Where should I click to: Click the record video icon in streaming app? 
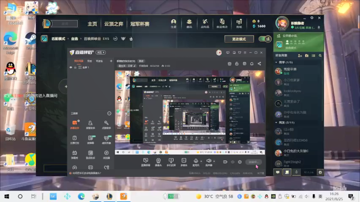click(225, 162)
